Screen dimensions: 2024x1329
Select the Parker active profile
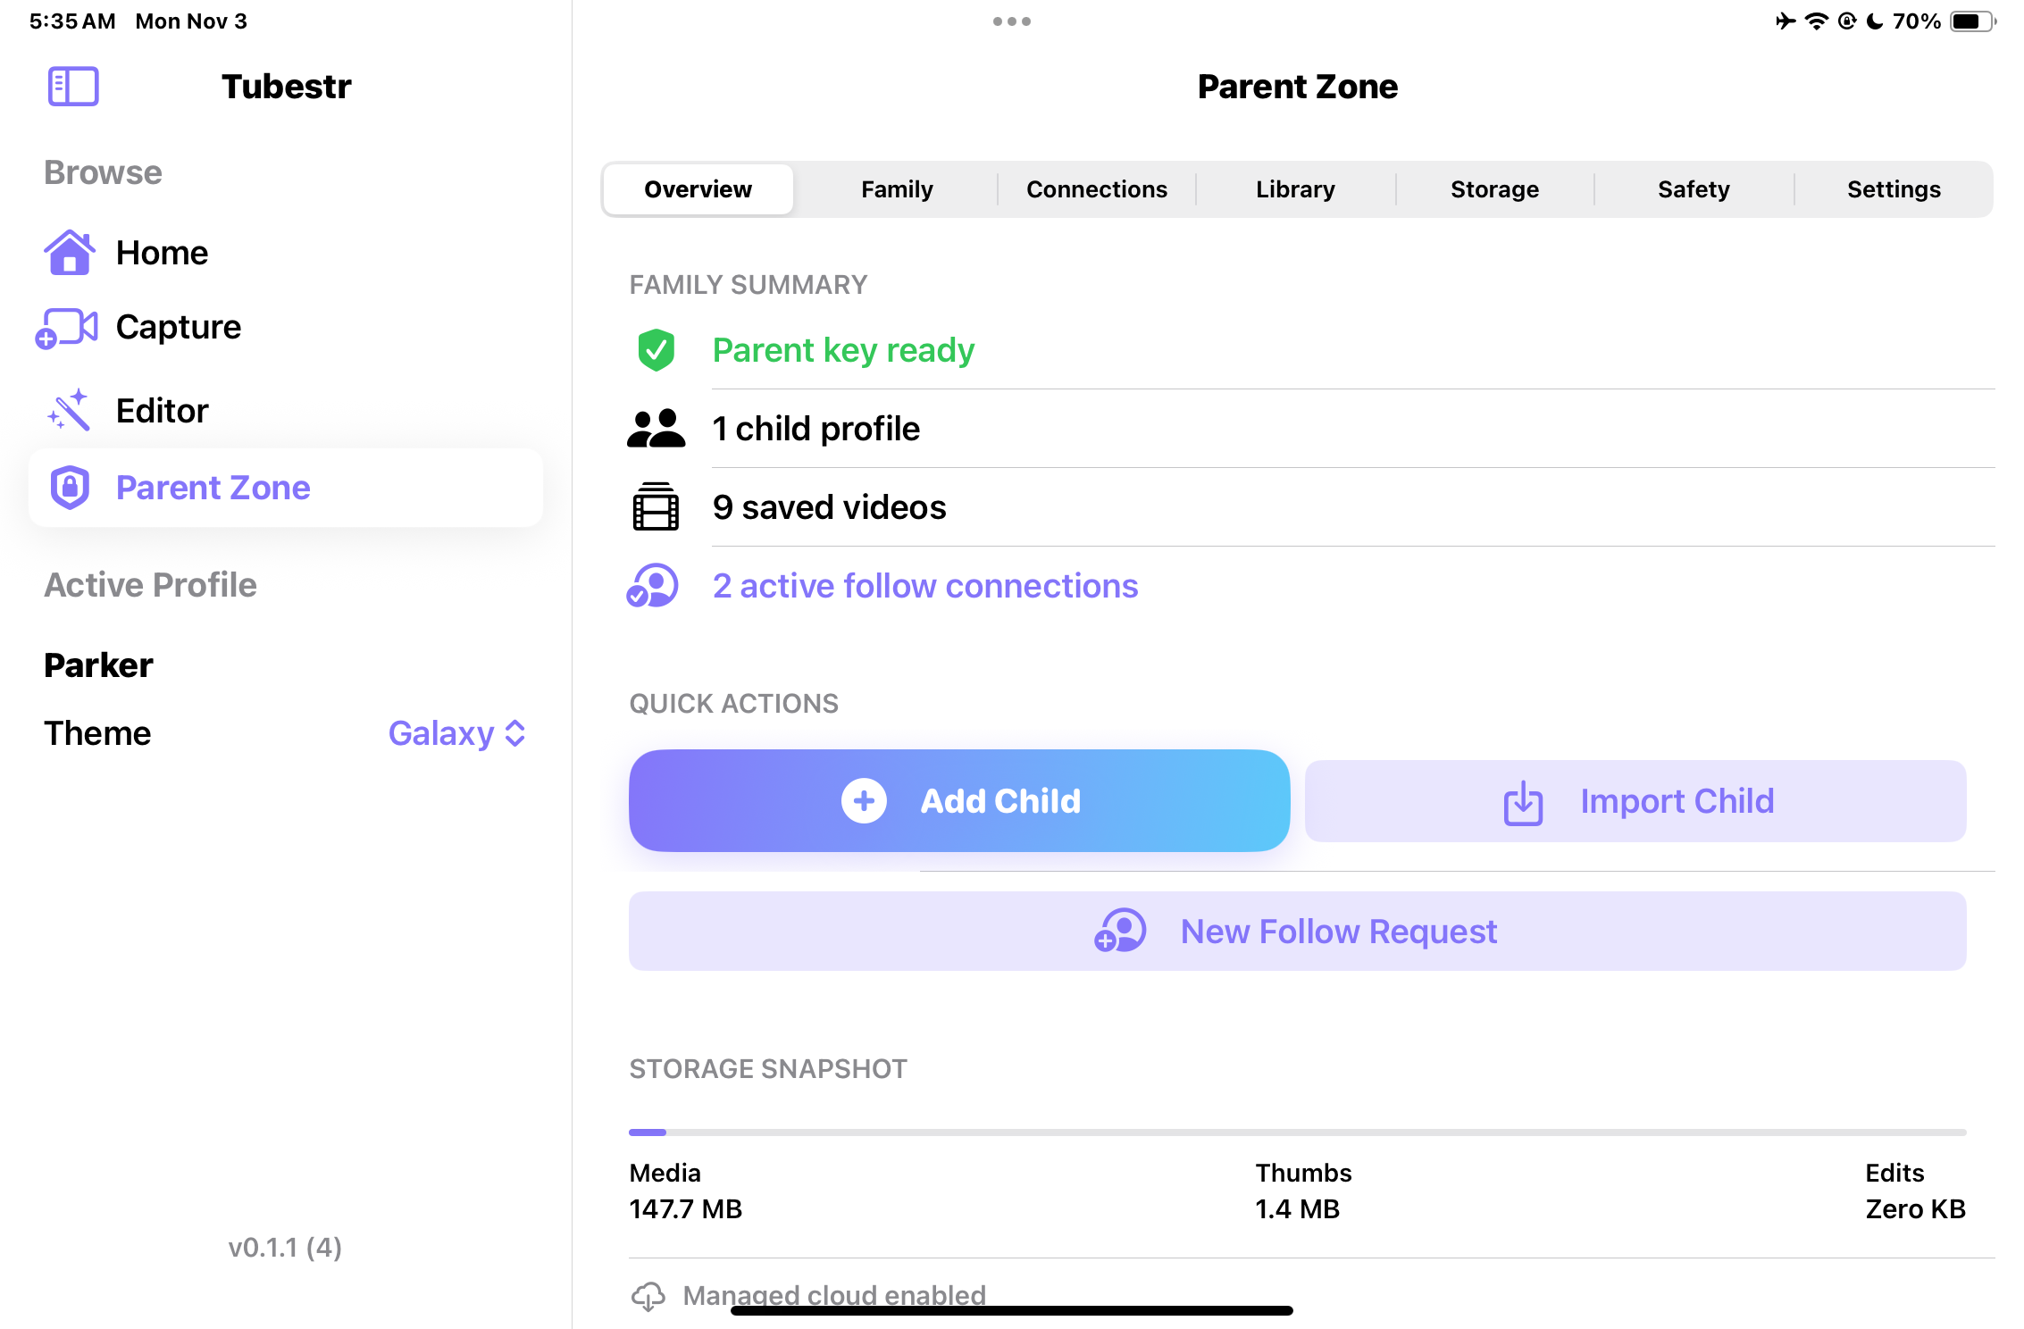97,664
